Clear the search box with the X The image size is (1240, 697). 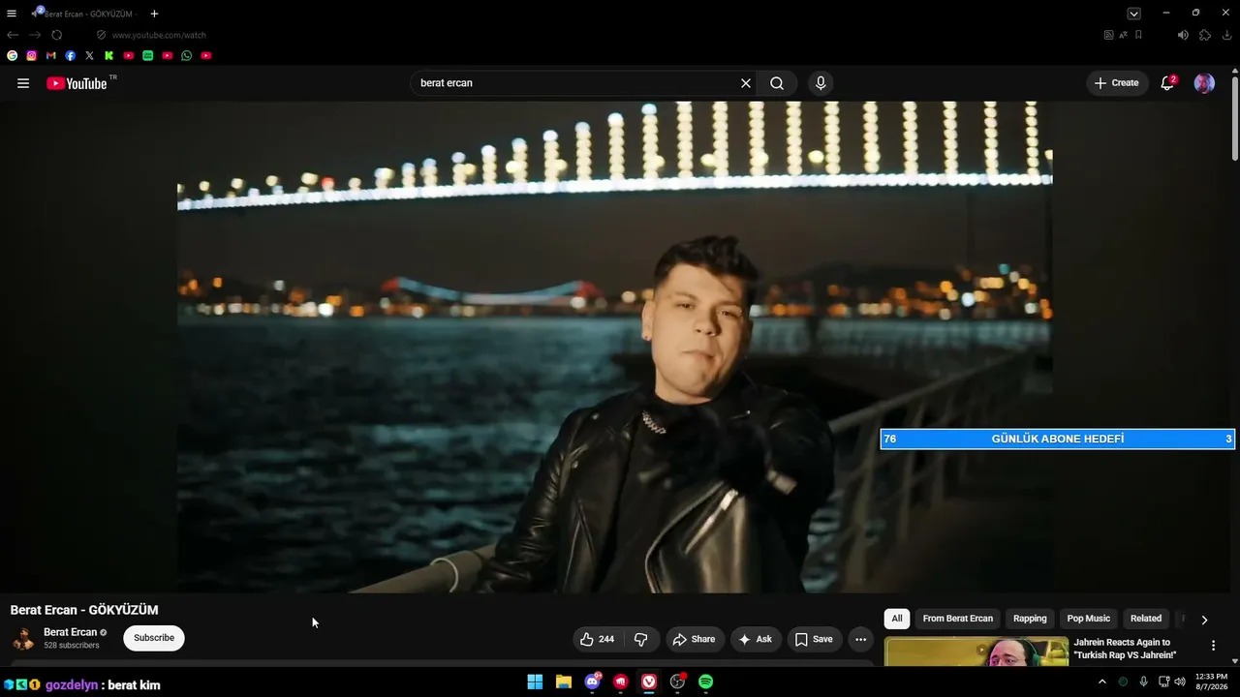(746, 83)
